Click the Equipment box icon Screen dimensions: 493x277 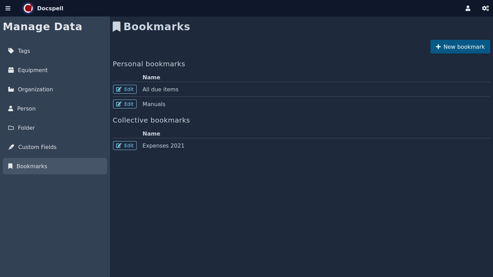11,70
